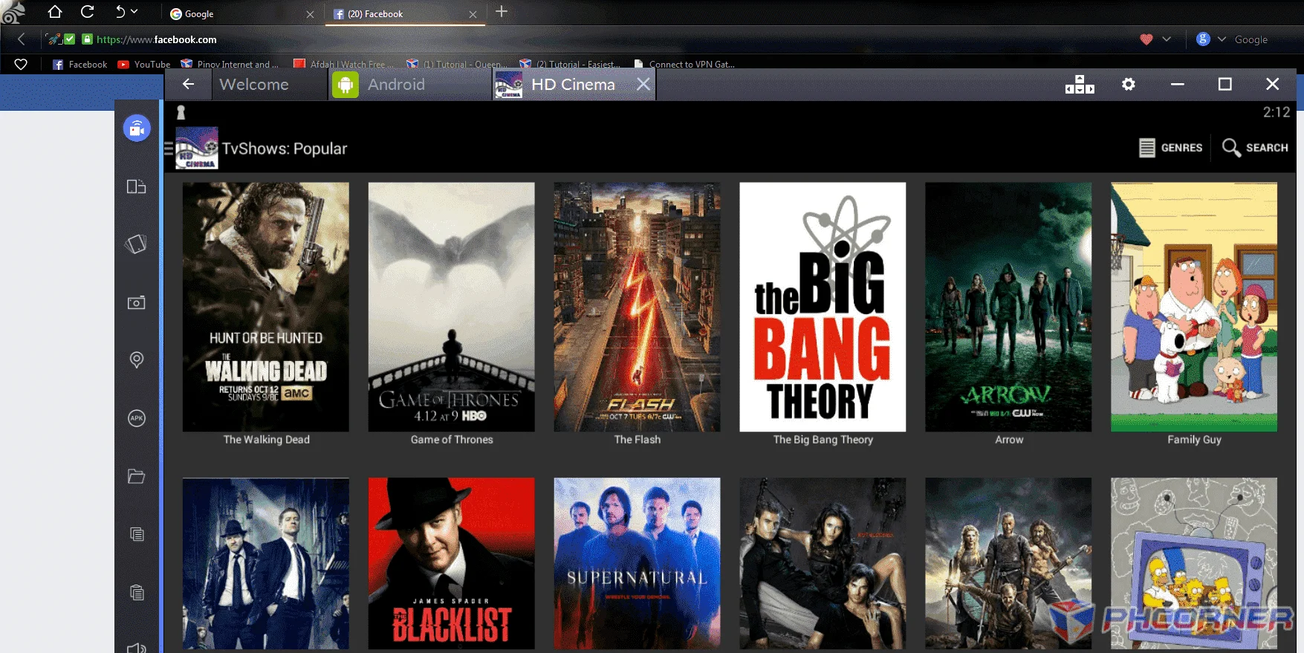Open the folder icon in sidebar

coord(136,476)
